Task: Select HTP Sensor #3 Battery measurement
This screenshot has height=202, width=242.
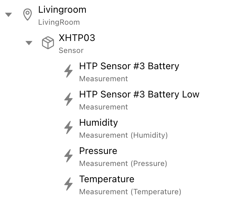Action: pos(129,66)
